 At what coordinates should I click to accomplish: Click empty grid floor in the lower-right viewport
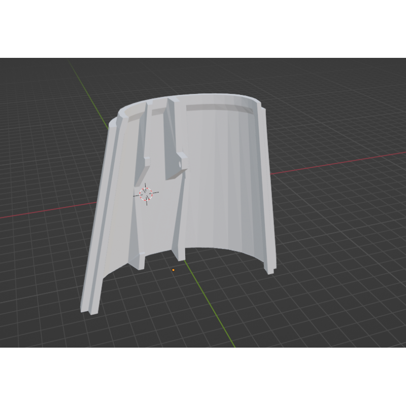tap(330, 304)
